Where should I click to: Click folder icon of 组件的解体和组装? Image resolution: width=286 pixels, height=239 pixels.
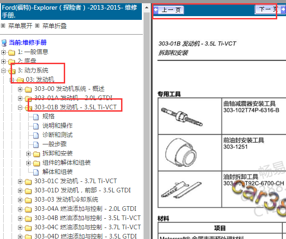pos(37,163)
